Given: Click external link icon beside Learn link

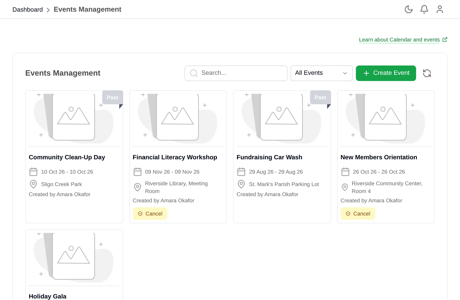Looking at the screenshot, I should tap(445, 40).
